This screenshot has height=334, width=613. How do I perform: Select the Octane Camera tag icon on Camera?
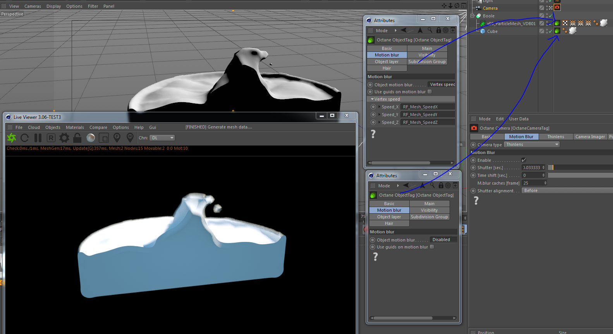557,7
